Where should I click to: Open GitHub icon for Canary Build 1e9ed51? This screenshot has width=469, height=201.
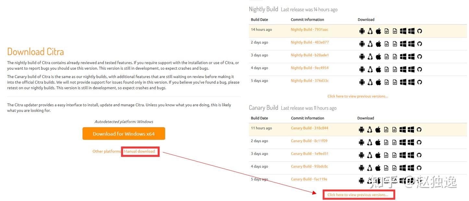tap(419, 155)
